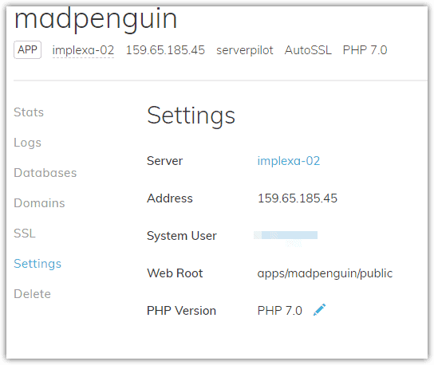Open the Delete section in the sidebar

(x=32, y=294)
